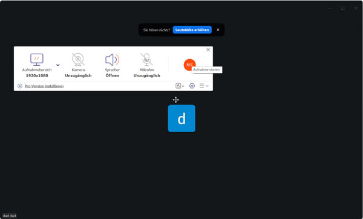Screen dimensions: 363x219
Task: Dismiss the Sie hören nichts notification
Action: tap(218, 30)
